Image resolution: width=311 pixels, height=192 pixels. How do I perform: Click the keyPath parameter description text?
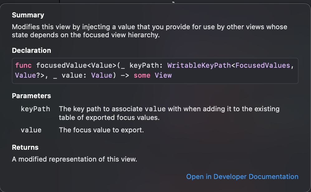[169, 113]
